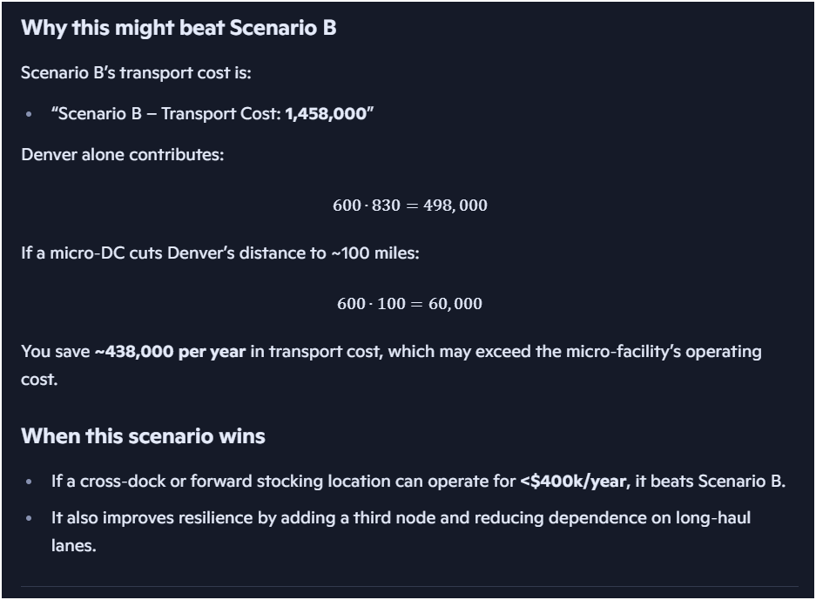Click the bullet dot before the cross-dock sentence
Viewport: 816px width, 600px height.
(30, 482)
